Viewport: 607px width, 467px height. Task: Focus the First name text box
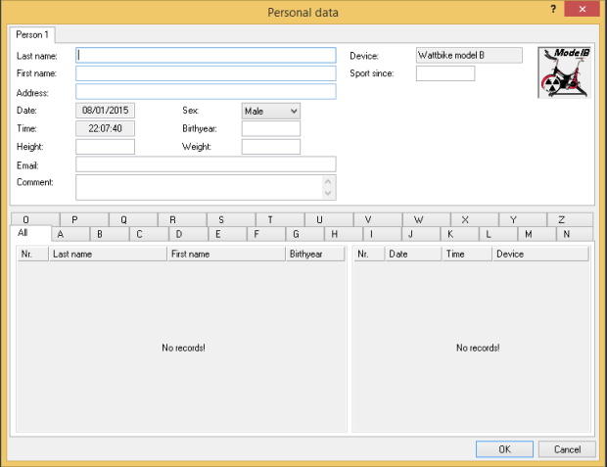pos(206,73)
